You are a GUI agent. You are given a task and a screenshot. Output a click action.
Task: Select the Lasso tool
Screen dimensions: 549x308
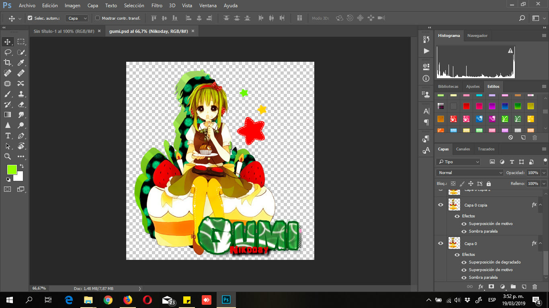point(8,52)
